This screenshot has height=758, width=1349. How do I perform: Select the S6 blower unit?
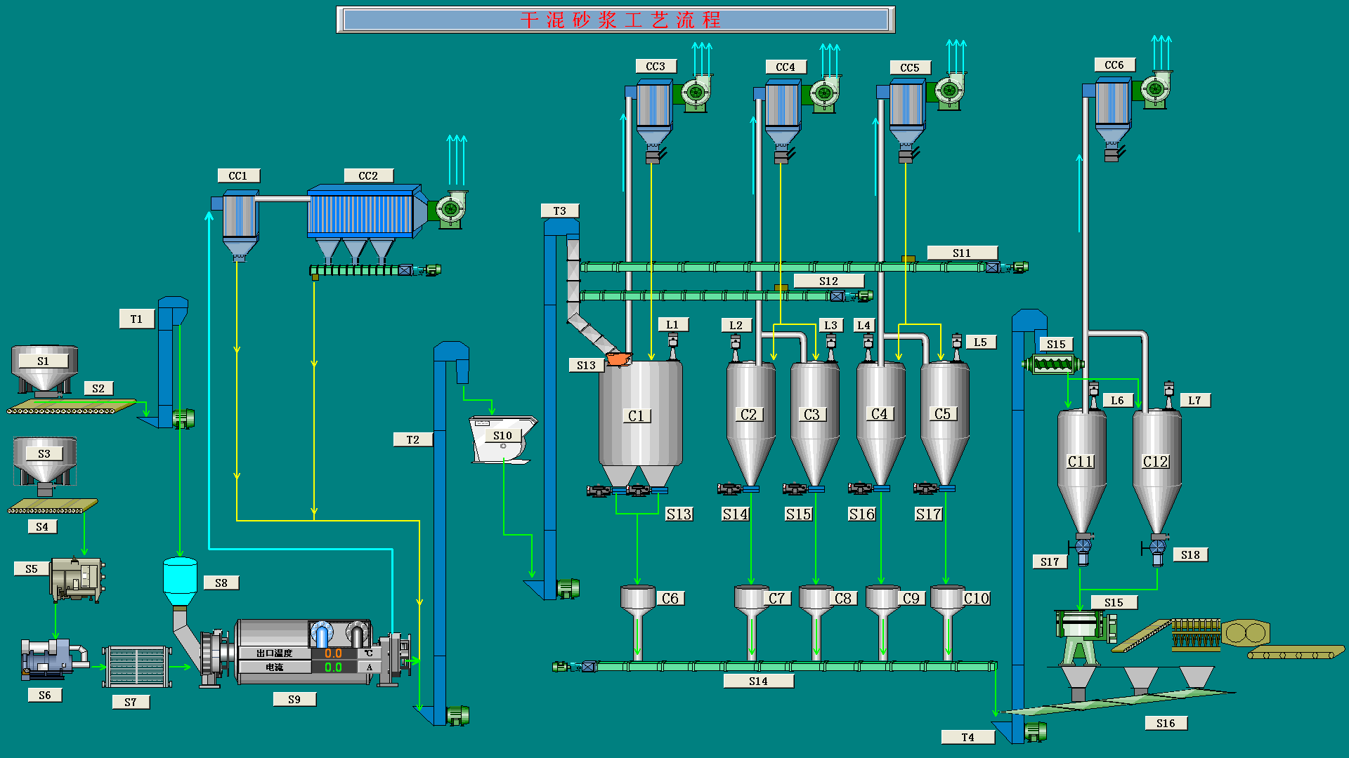51,658
